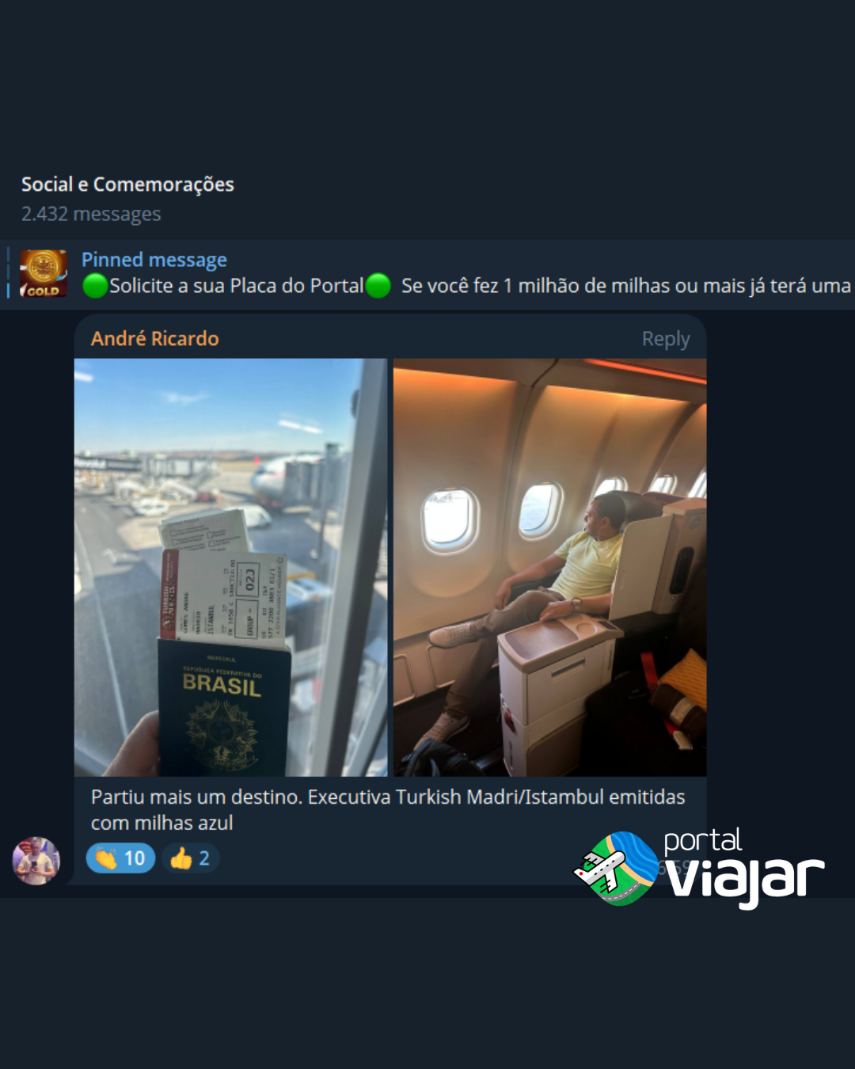Click the first green circle emoji
This screenshot has height=1069, width=855.
coord(95,286)
